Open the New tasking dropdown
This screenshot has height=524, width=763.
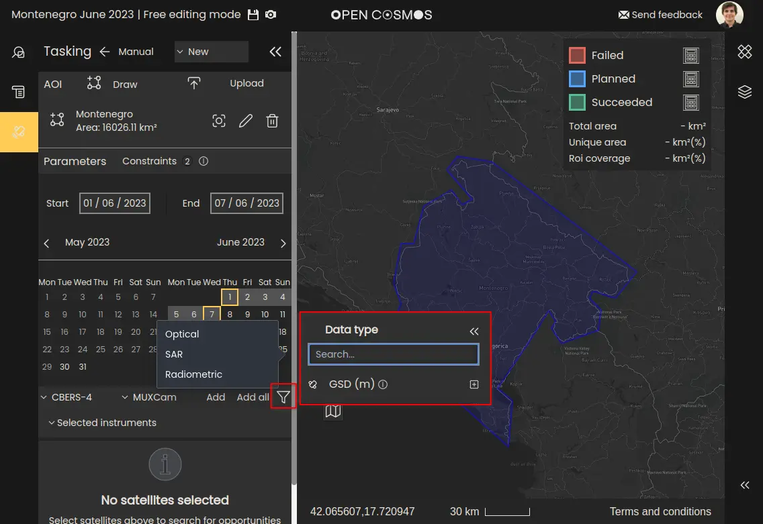[x=211, y=52]
